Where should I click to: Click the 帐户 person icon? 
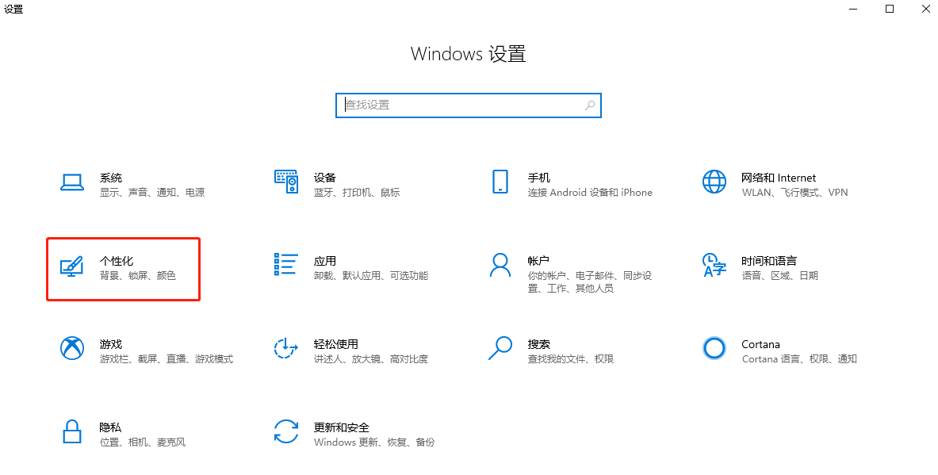click(500, 266)
